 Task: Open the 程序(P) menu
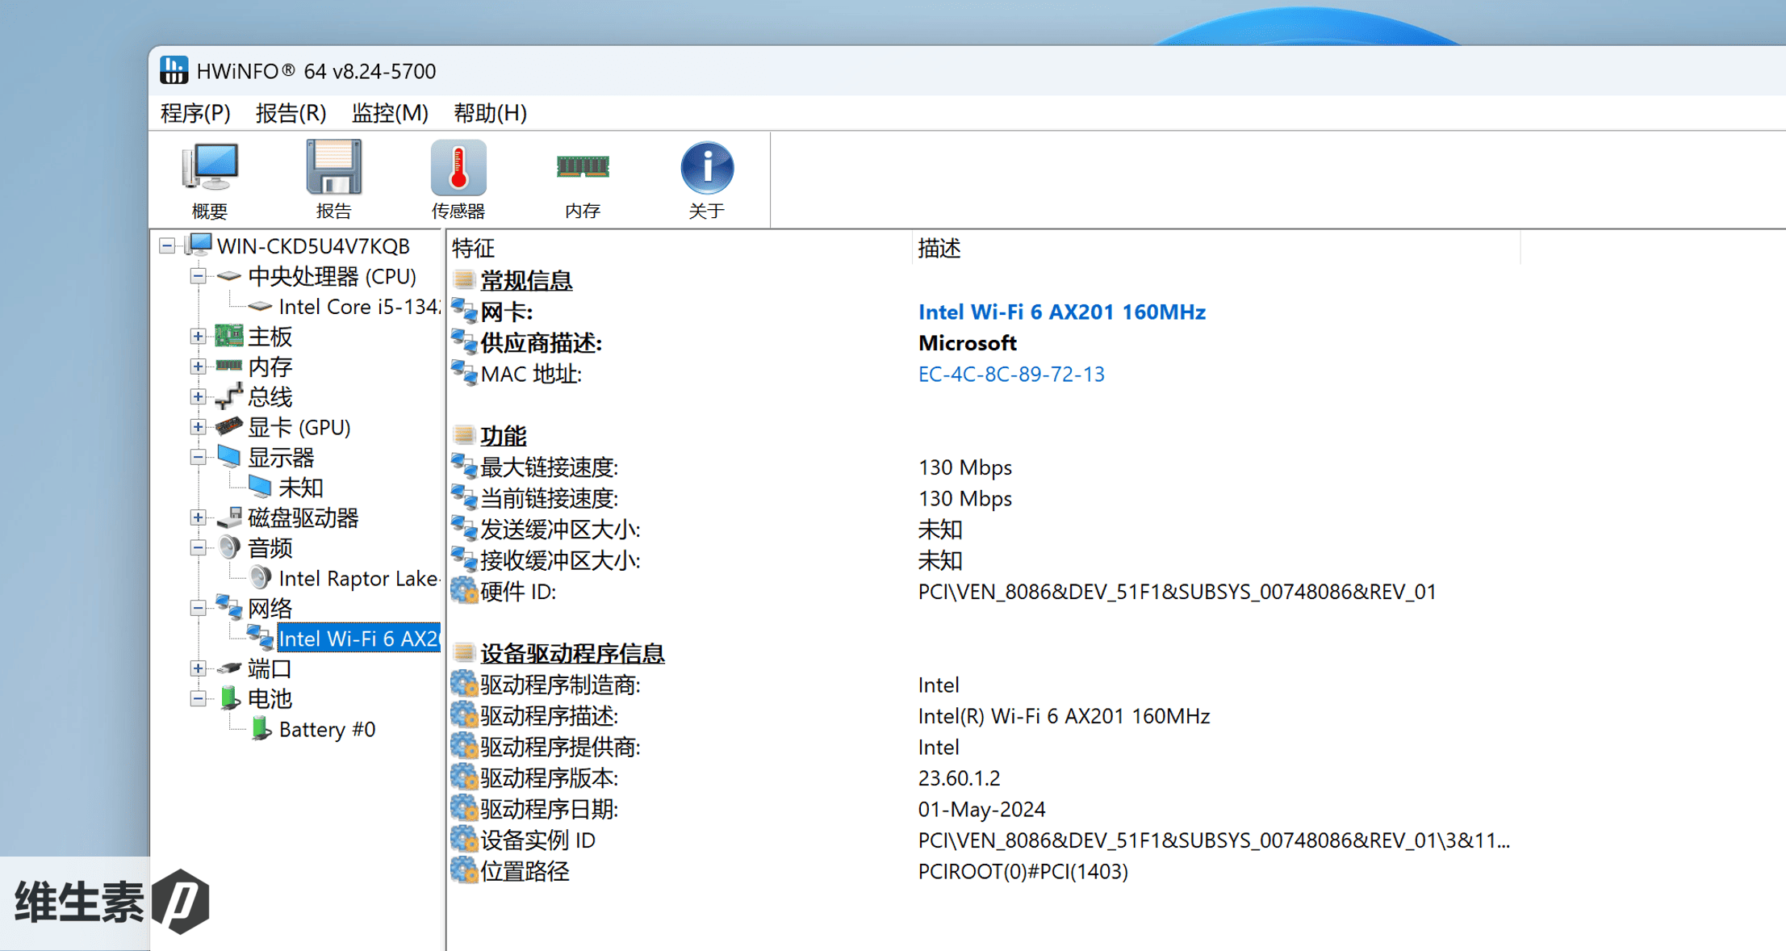point(195,113)
